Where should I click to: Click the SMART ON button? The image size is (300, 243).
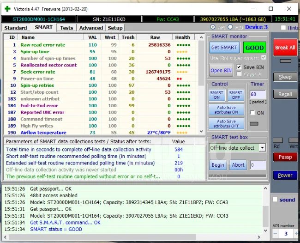(x=216, y=95)
